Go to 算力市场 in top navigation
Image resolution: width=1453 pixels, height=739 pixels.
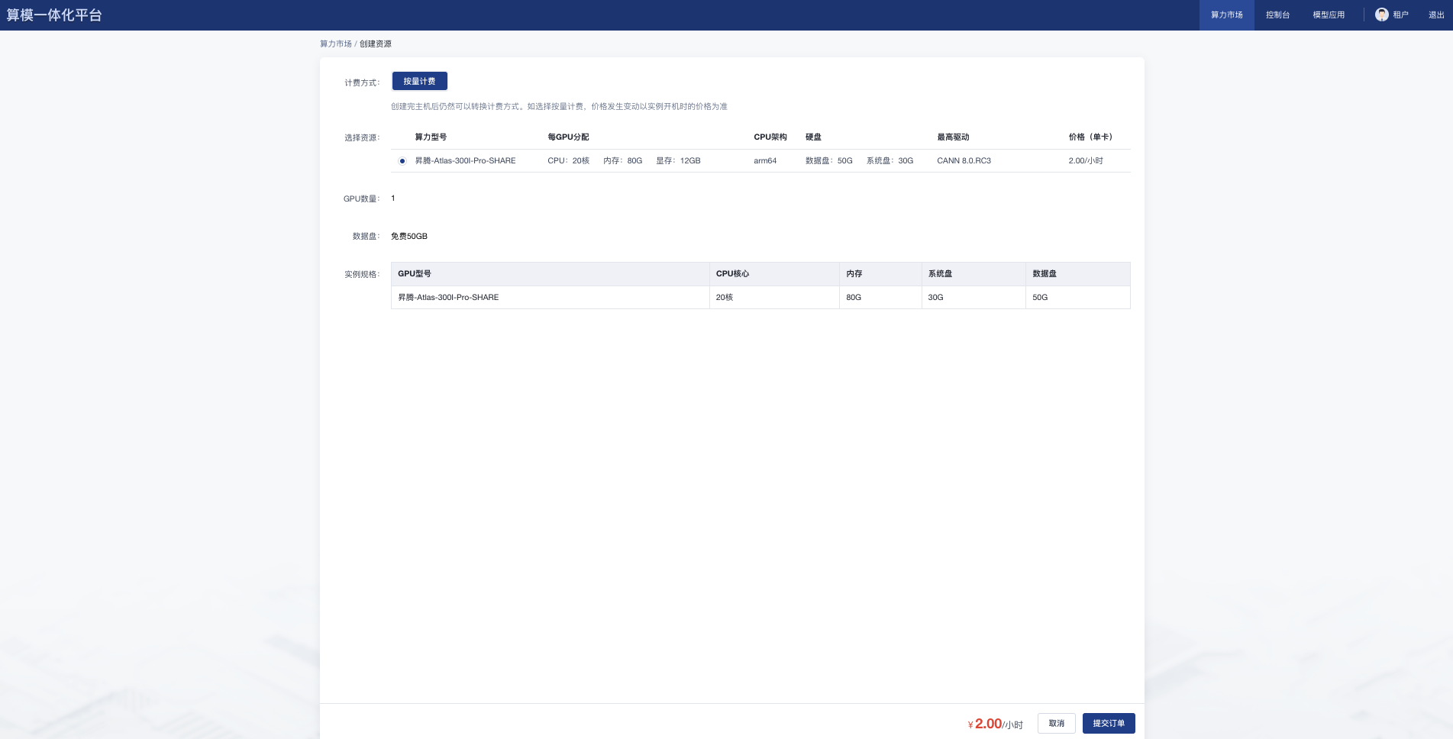pos(1226,15)
